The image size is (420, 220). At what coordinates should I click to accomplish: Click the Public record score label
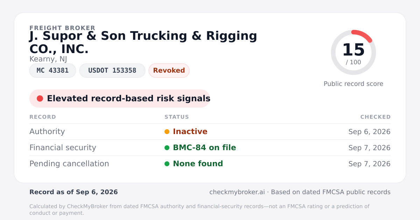pyautogui.click(x=353, y=84)
